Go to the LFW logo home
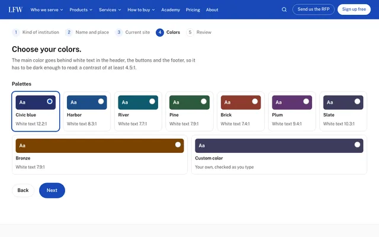 click(x=15, y=9)
